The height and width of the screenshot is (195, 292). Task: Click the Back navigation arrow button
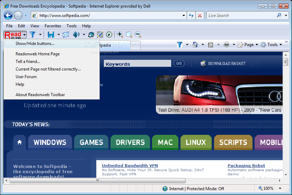[8, 16]
